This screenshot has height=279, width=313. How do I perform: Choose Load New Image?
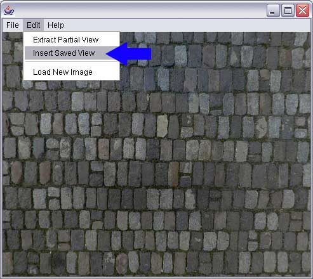pyautogui.click(x=63, y=72)
